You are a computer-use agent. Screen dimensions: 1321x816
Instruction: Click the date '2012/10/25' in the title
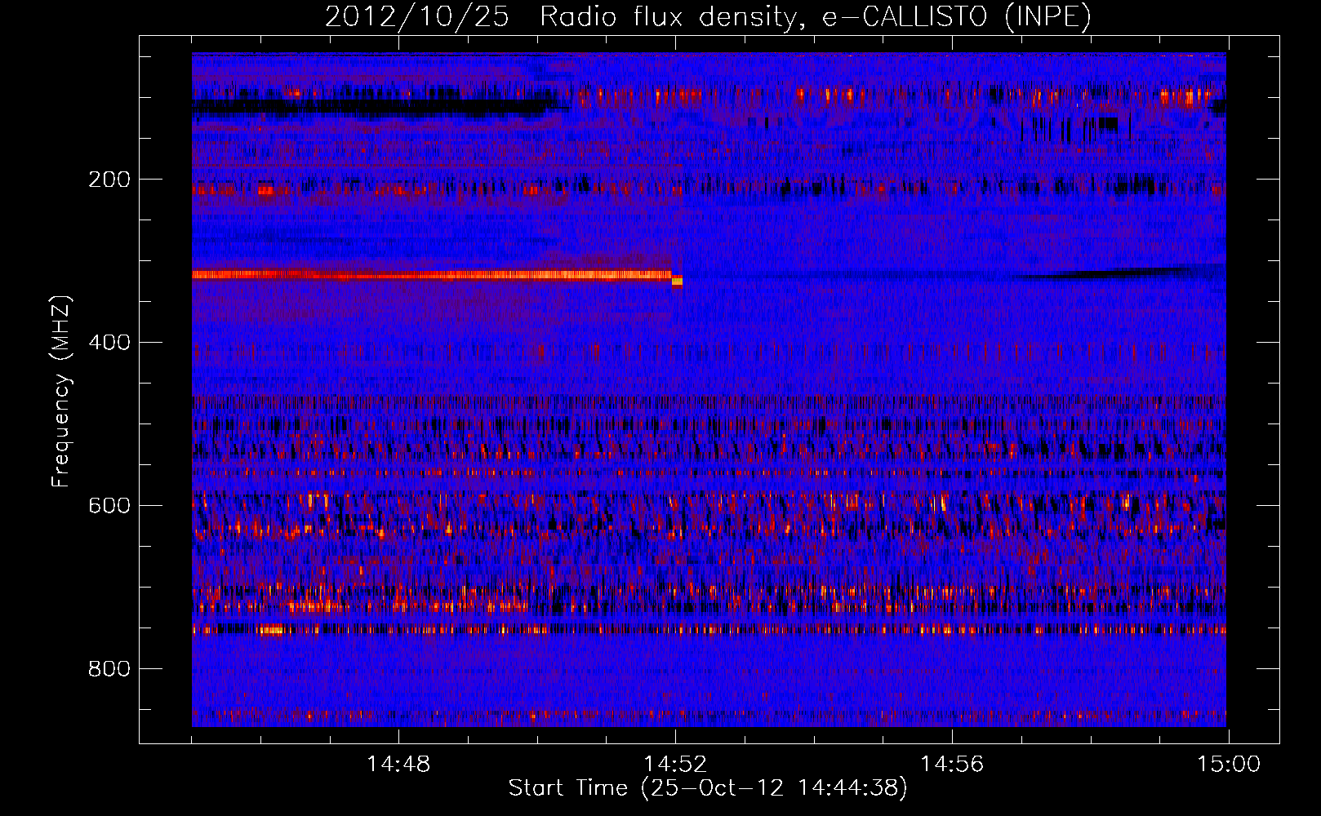click(416, 16)
